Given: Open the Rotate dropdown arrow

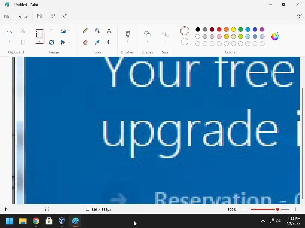Looking at the screenshot, I should click(x=69, y=31).
